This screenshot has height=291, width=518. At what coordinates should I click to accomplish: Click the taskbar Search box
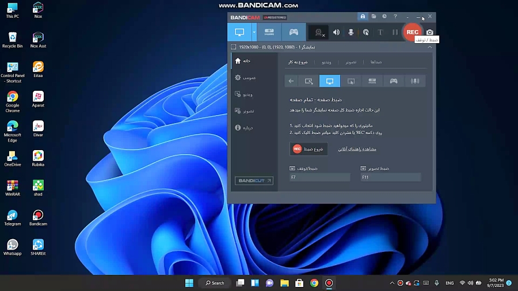(215, 283)
